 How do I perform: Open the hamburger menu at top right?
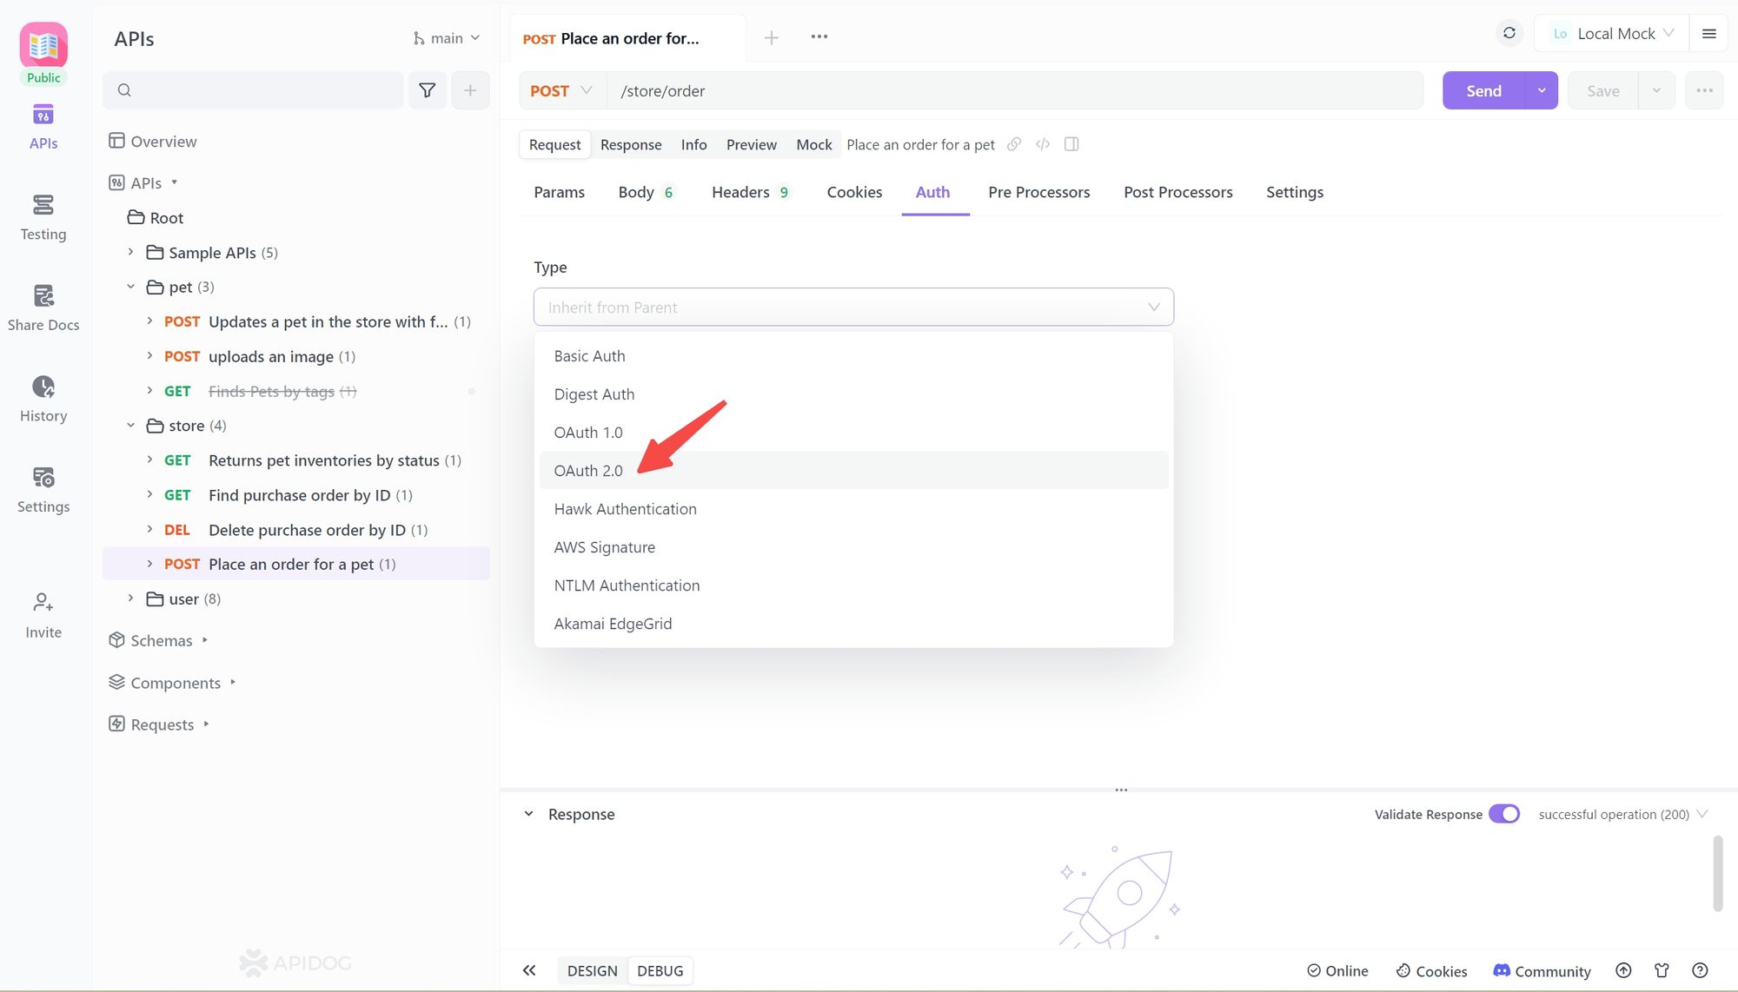pyautogui.click(x=1708, y=34)
